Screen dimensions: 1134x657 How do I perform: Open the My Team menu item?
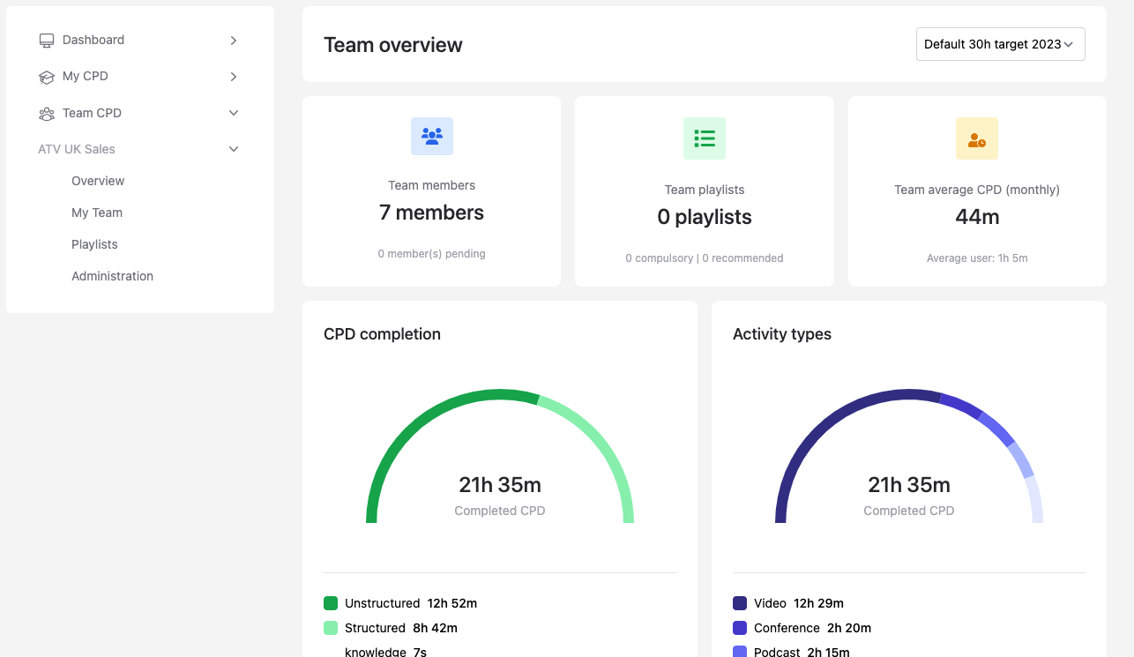tap(97, 213)
